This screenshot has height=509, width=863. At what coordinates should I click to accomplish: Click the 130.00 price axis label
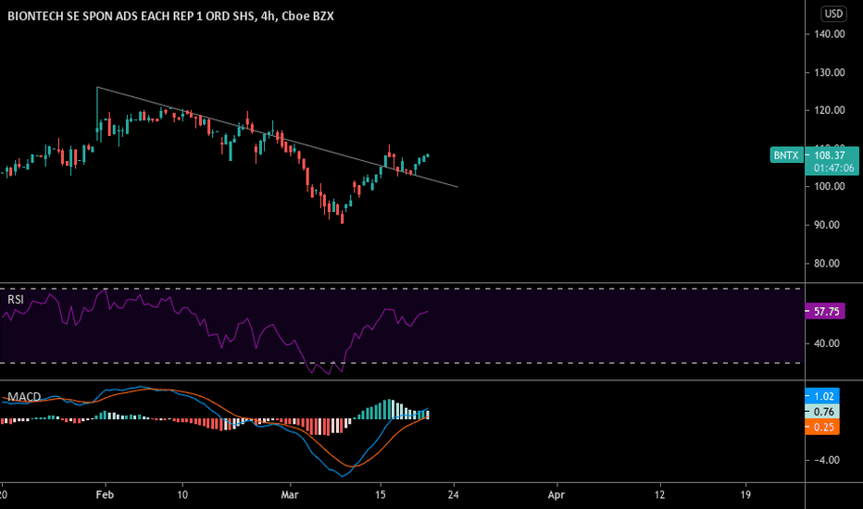click(830, 72)
